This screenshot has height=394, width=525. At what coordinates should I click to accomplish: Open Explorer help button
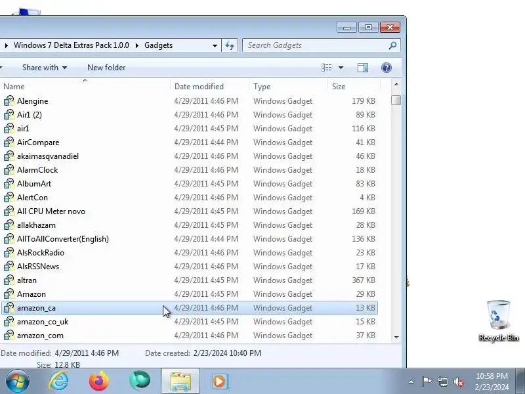[x=387, y=68]
